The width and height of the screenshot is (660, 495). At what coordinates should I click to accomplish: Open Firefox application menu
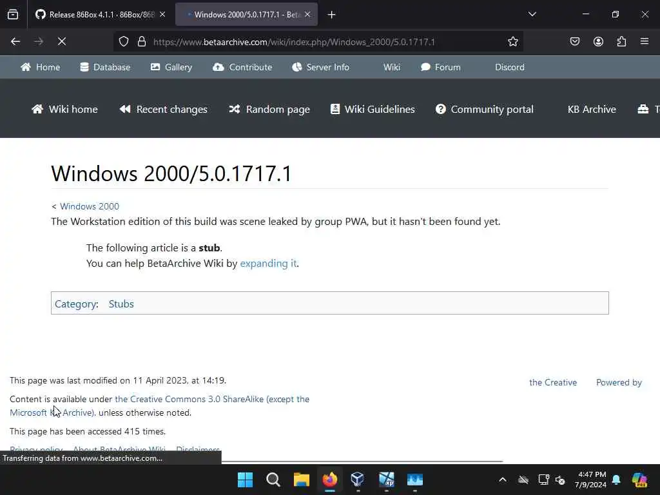click(x=645, y=42)
